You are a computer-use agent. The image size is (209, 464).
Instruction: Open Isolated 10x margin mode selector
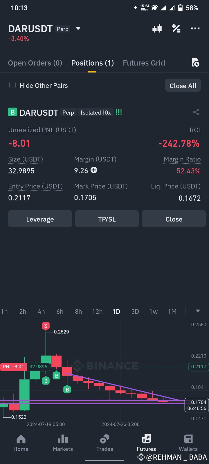tap(96, 113)
